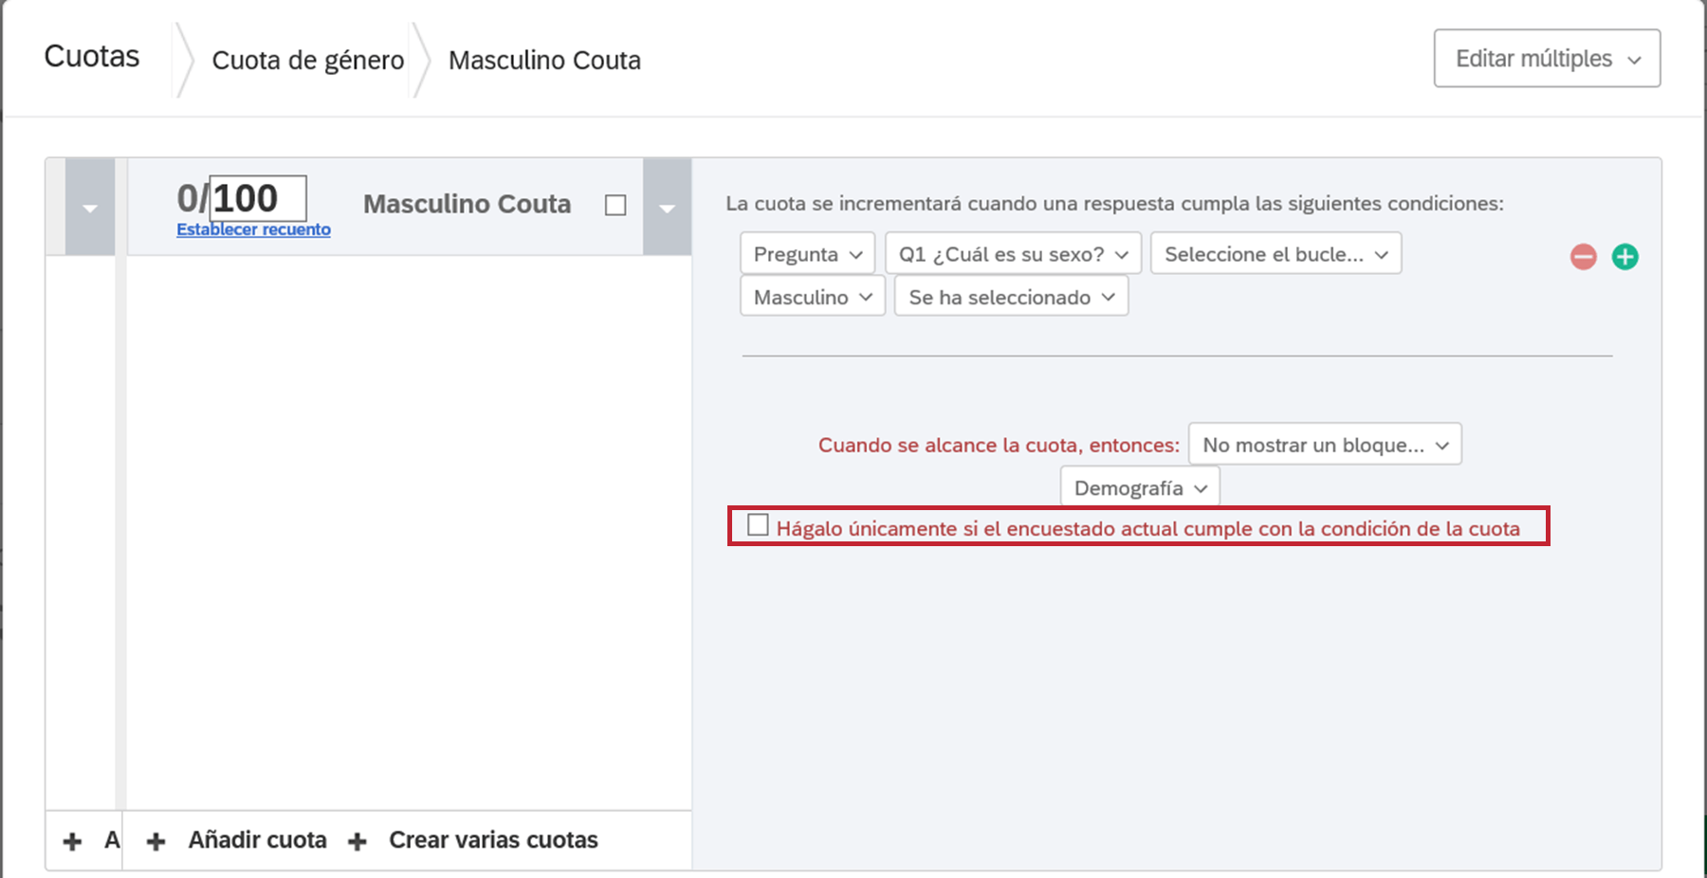Go to Cuota de género breadcrumb
Image resolution: width=1707 pixels, height=878 pixels.
coord(308,60)
